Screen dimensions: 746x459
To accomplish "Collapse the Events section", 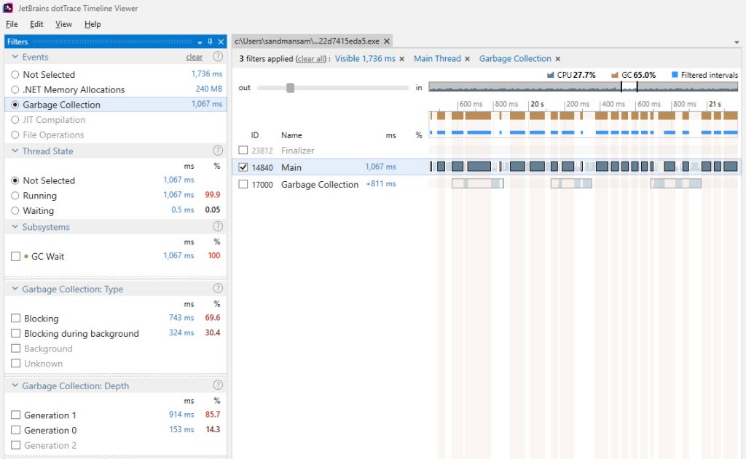I will pos(15,57).
